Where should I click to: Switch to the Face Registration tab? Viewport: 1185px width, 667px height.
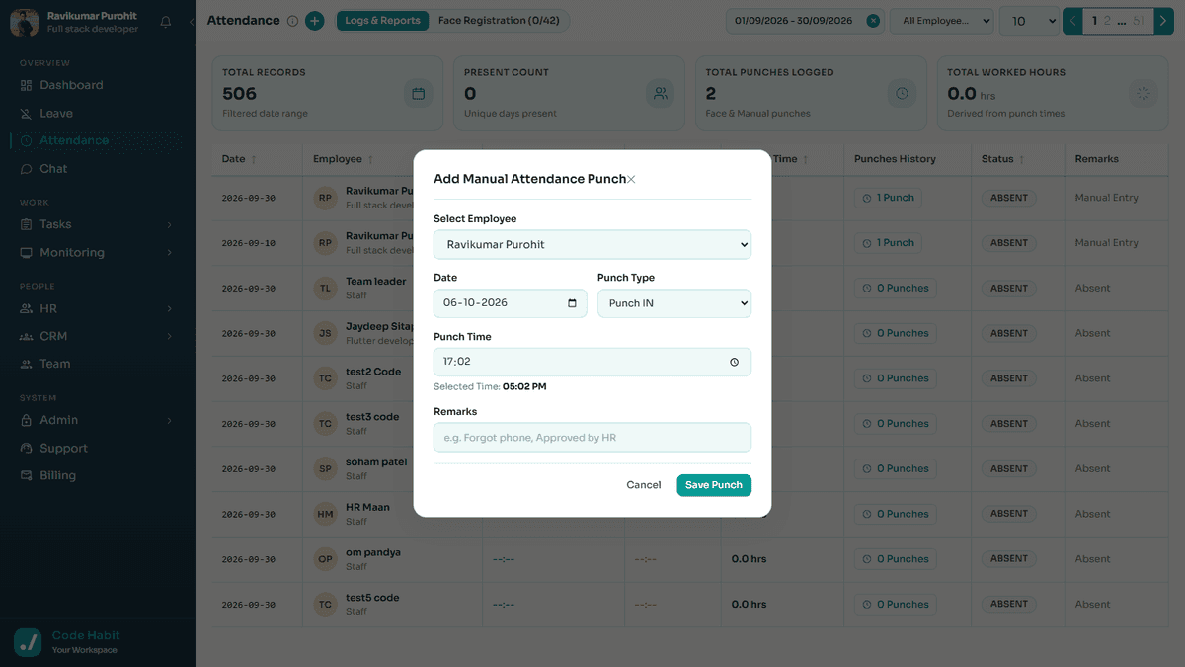click(x=499, y=21)
